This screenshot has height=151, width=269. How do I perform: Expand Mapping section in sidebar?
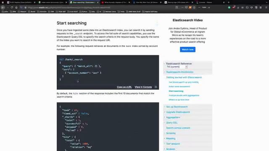(171, 138)
